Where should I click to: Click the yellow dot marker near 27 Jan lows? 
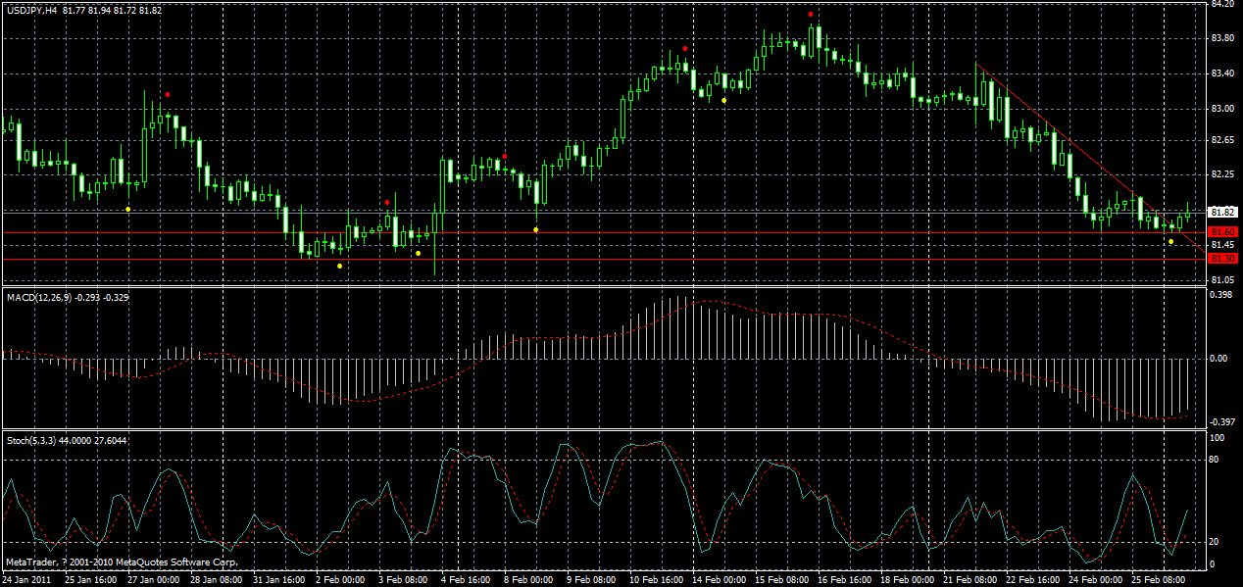coord(127,209)
